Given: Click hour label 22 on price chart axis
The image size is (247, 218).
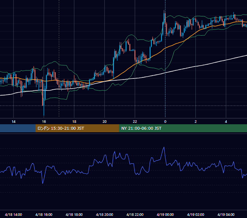Looking at the screenshot, I should pos(135,121).
